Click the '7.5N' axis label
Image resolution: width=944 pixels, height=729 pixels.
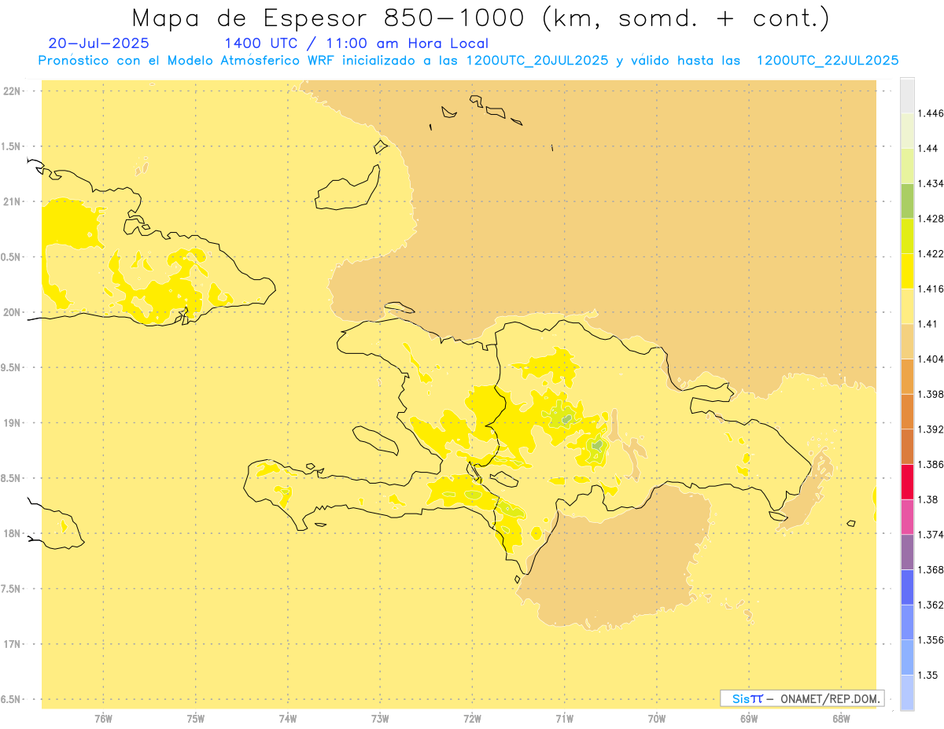[11, 589]
